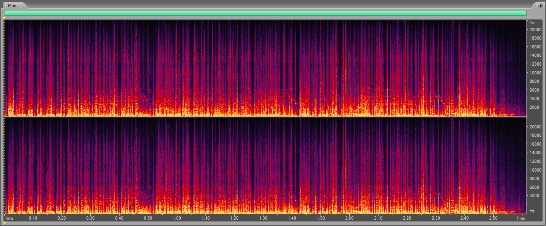
Task: Click the 0:10 mark on the time ruler
Action: coord(33,218)
